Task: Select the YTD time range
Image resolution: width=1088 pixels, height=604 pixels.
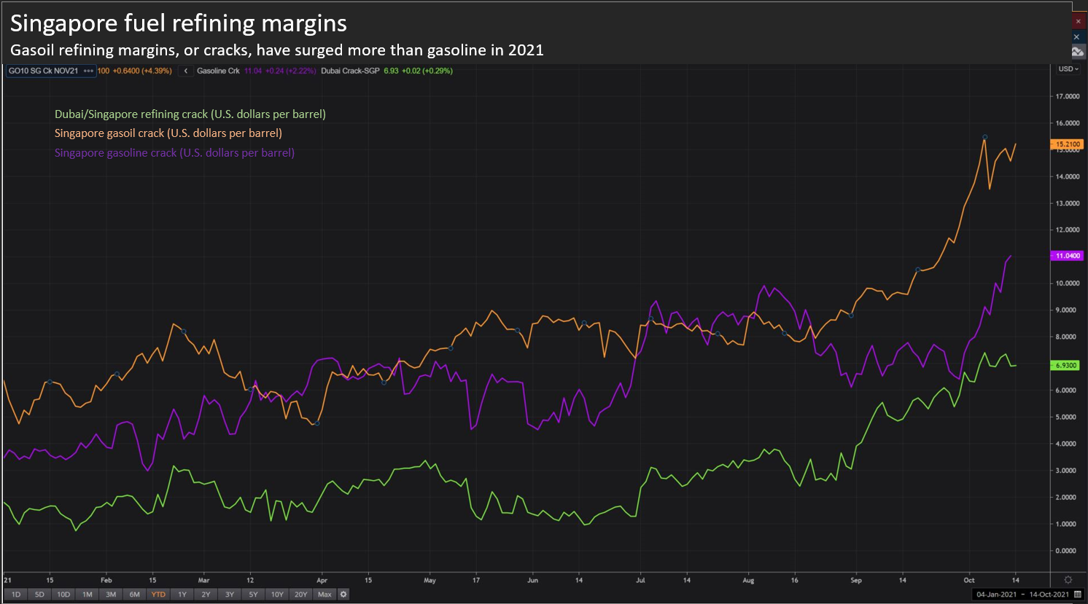Action: click(158, 594)
